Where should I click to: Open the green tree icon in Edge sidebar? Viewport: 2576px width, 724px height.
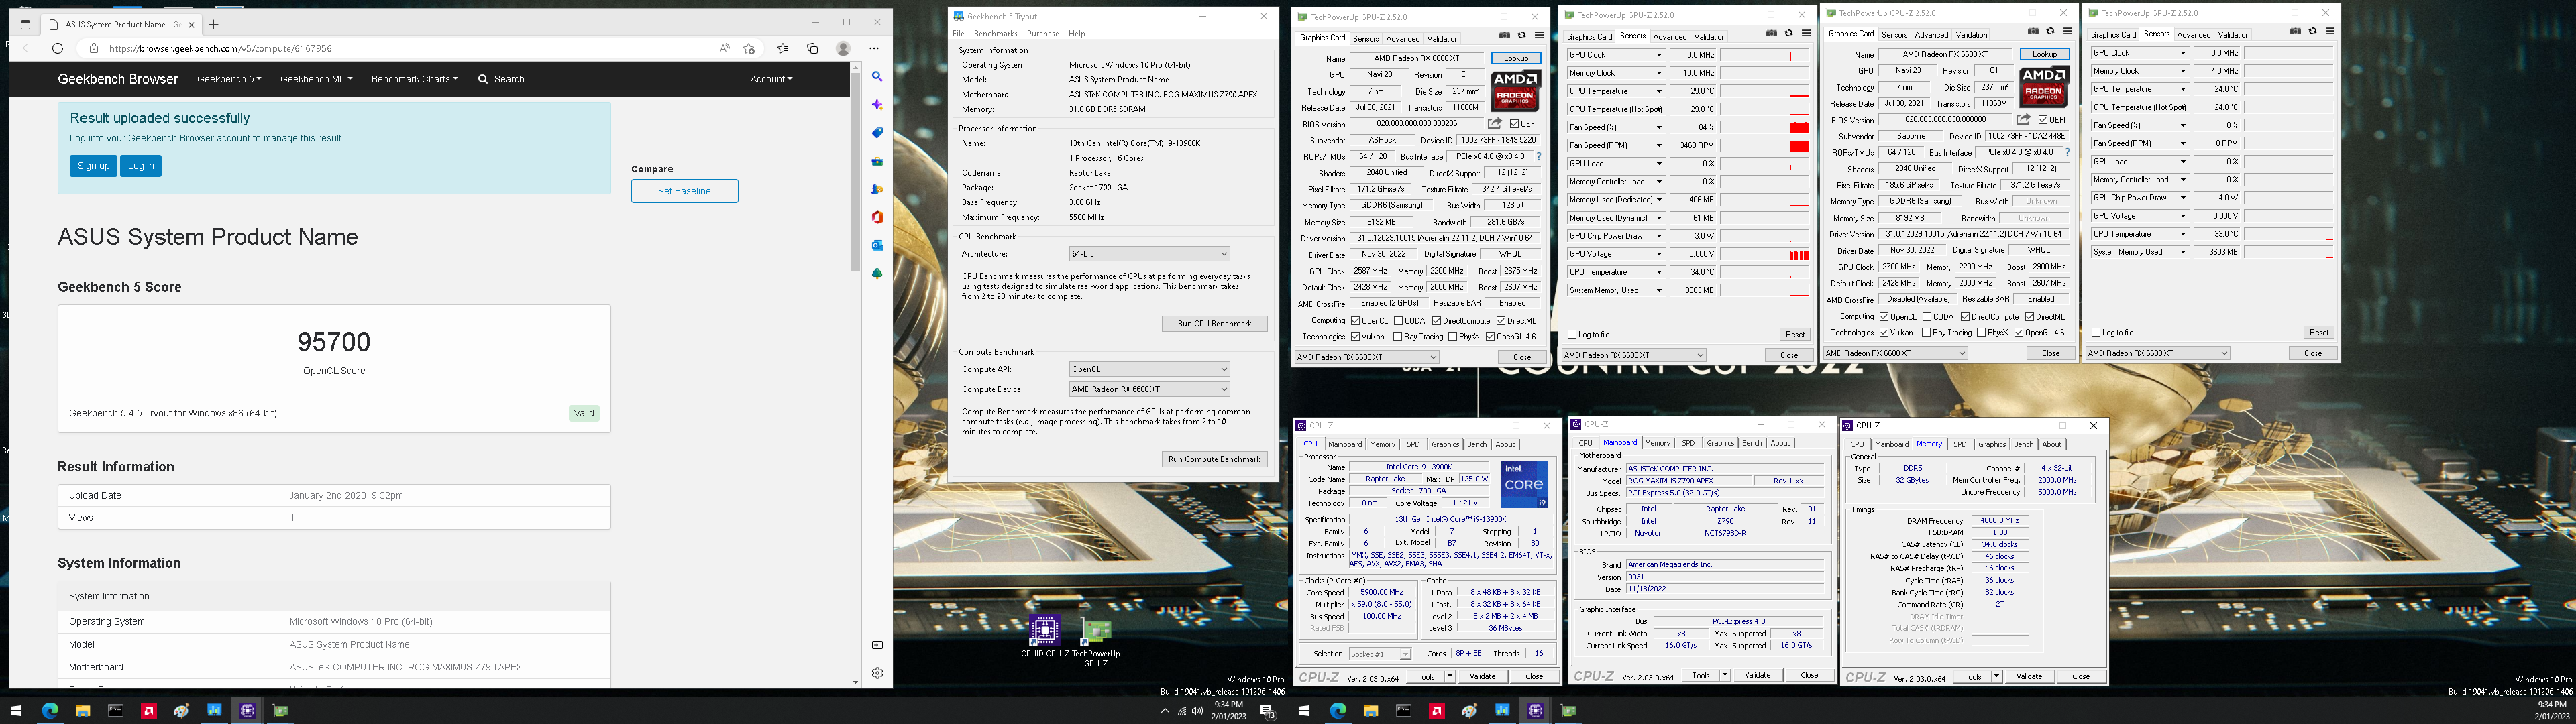[x=877, y=273]
